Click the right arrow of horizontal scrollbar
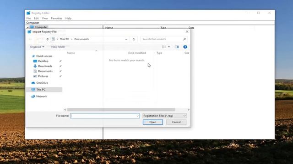Viewport: 293px width, 164px height. tap(188, 110)
